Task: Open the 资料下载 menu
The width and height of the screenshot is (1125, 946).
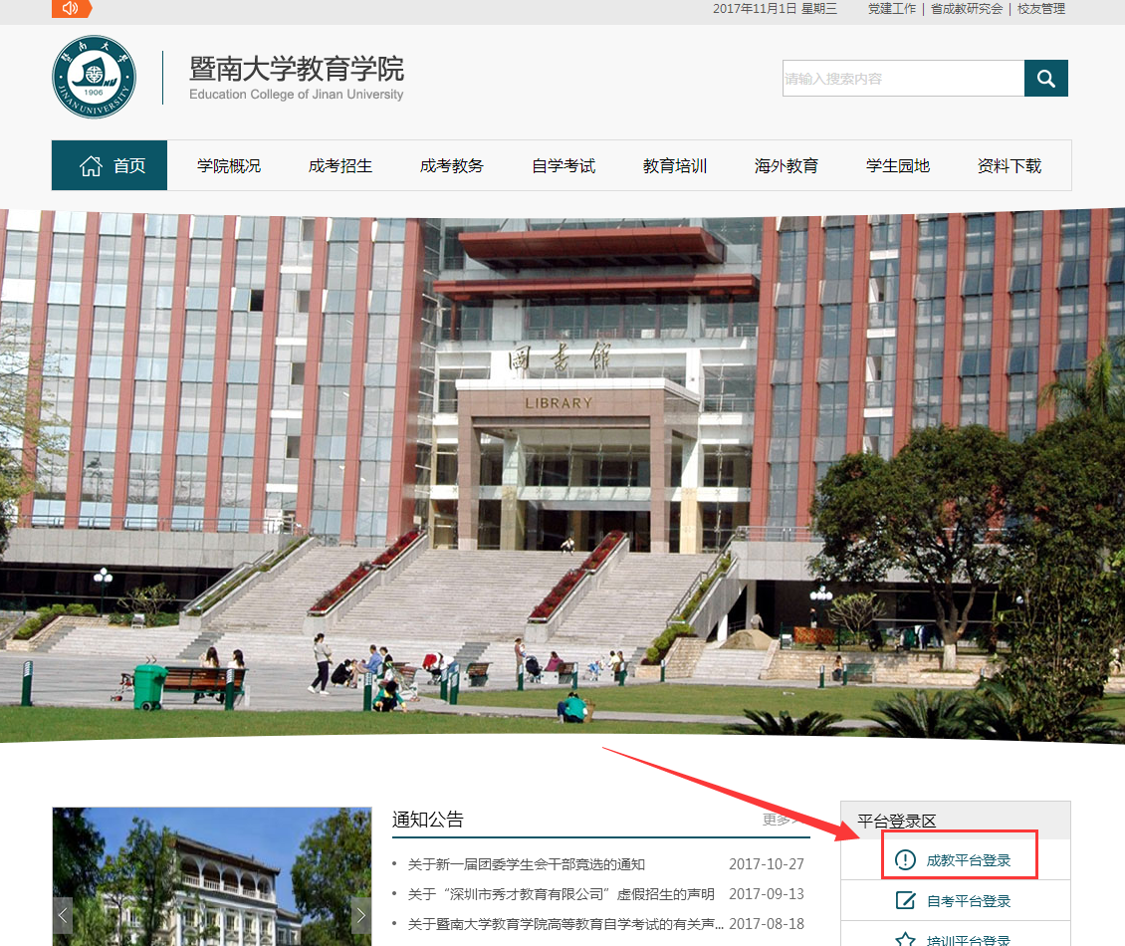Action: (1010, 166)
